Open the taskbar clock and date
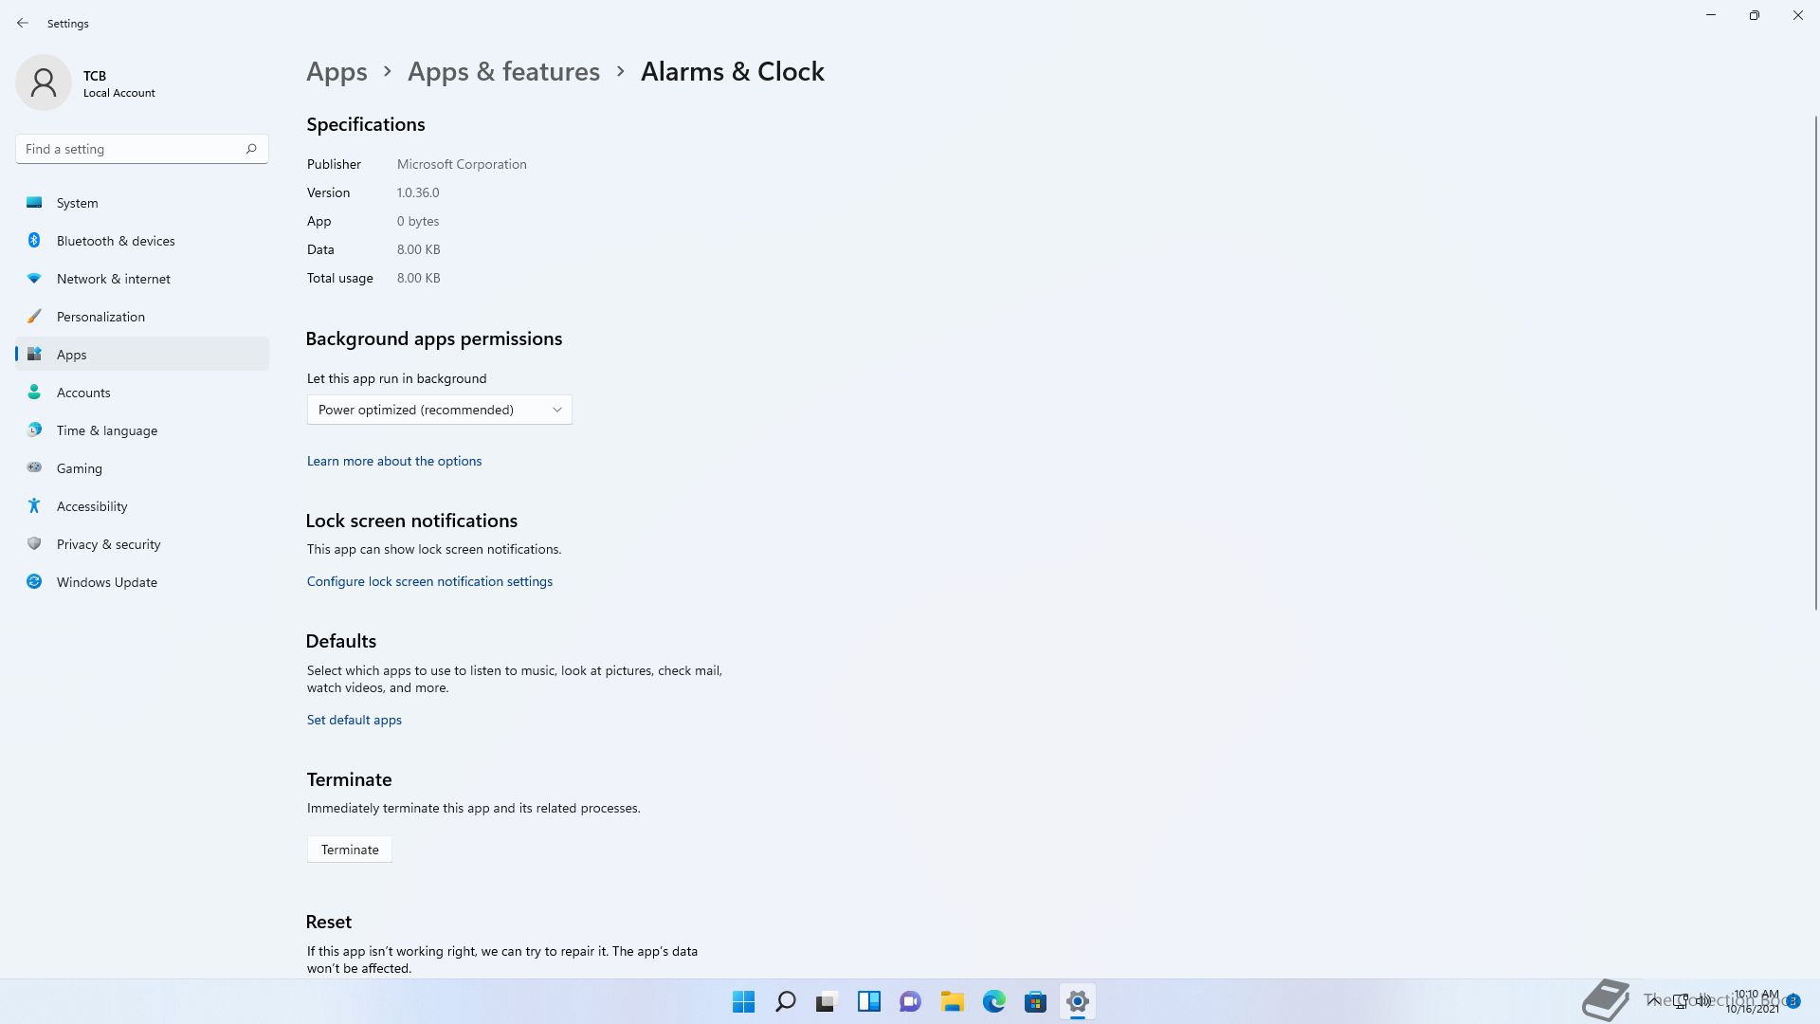 tap(1753, 1001)
